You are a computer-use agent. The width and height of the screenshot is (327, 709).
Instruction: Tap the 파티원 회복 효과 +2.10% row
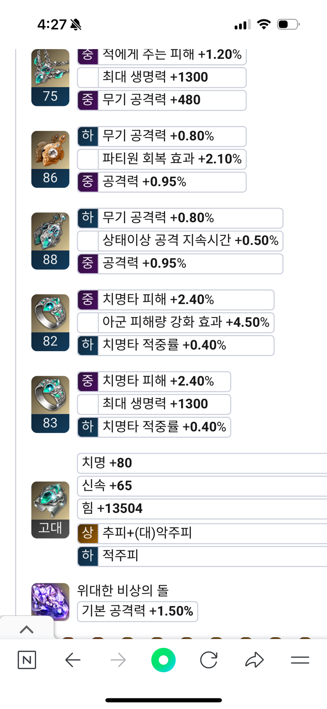click(162, 159)
